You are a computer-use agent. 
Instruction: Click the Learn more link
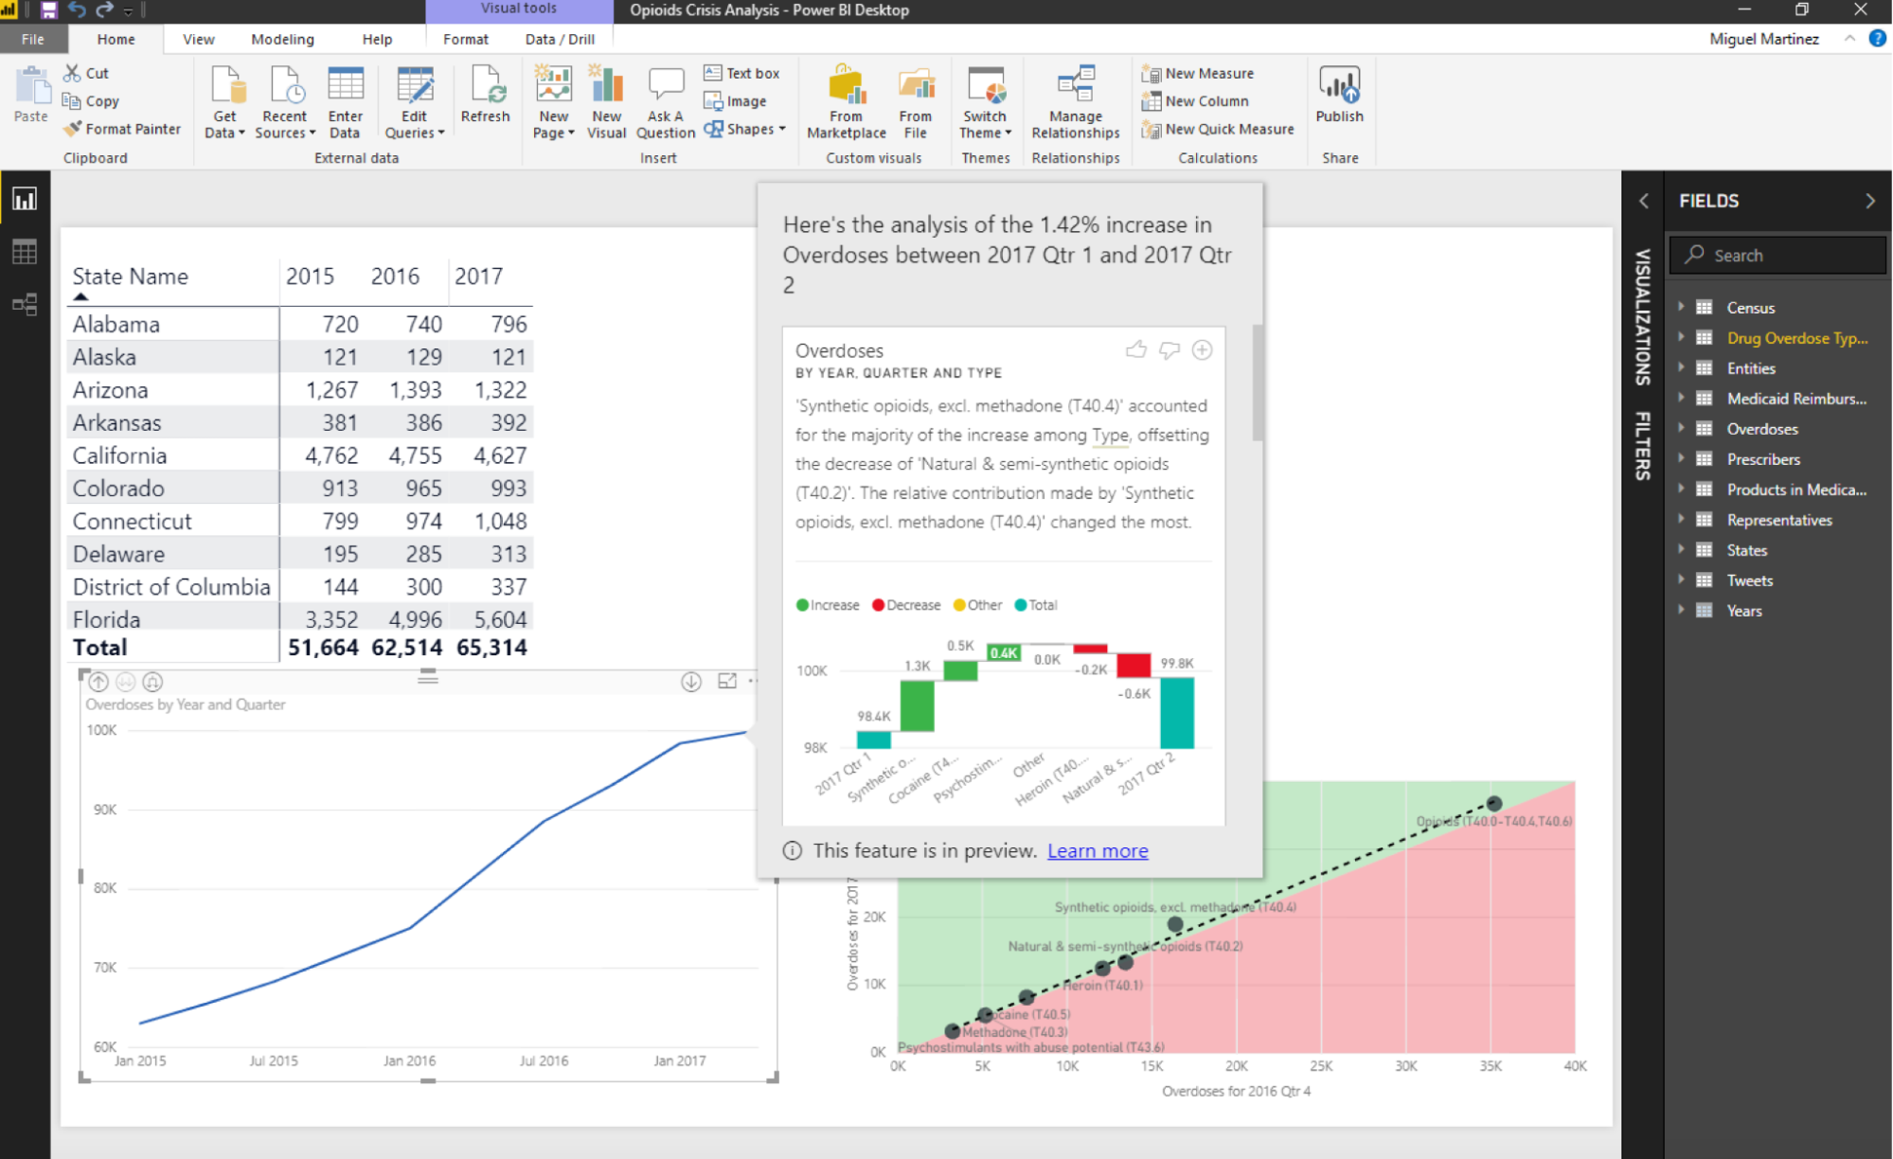tap(1097, 850)
